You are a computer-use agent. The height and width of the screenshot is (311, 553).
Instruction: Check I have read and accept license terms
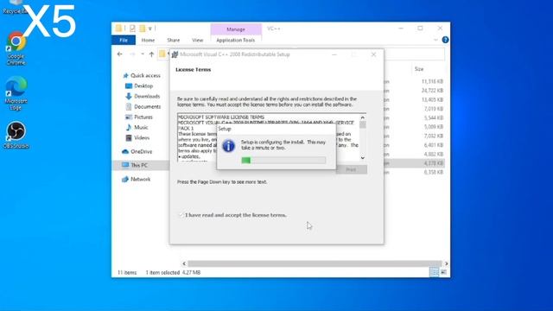(181, 215)
